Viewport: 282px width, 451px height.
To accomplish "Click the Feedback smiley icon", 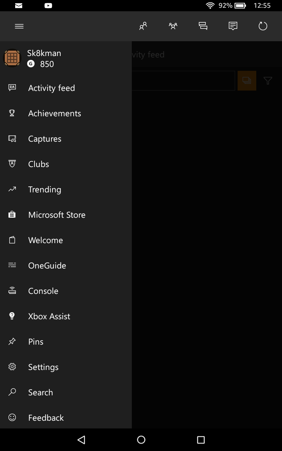I will (x=12, y=418).
